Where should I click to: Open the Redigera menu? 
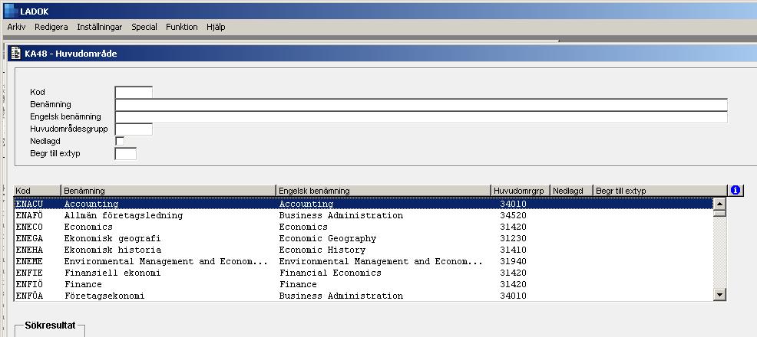(x=51, y=27)
